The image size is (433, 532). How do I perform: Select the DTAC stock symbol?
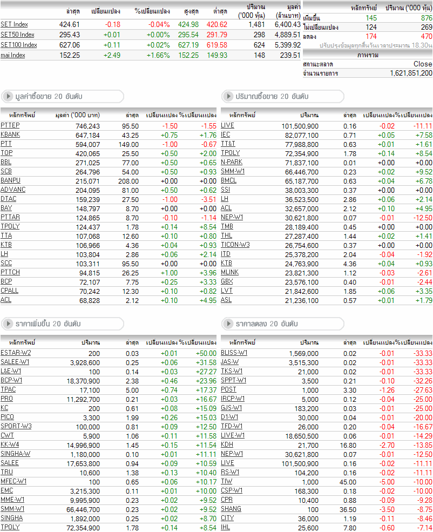[9, 199]
